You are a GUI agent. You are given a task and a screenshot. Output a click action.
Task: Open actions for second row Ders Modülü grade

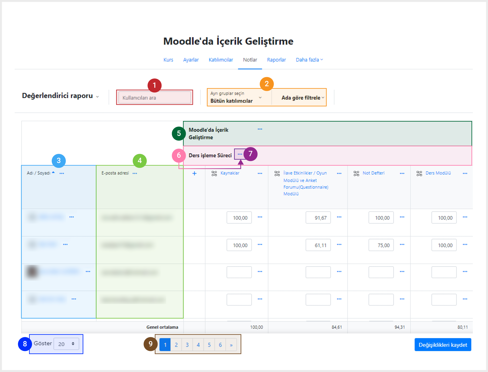point(465,244)
